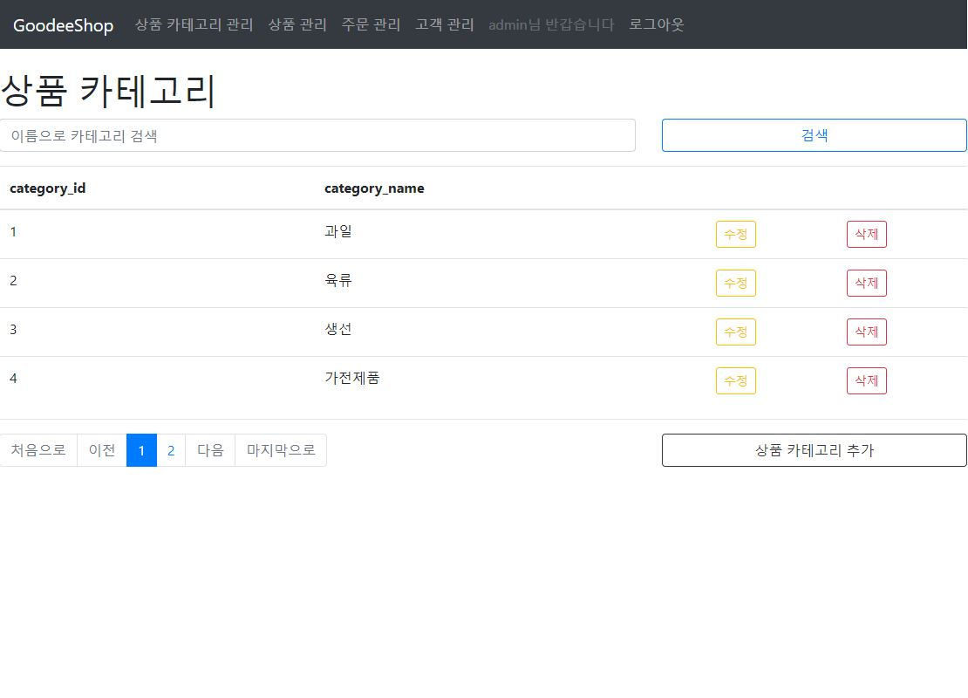This screenshot has height=698, width=968.
Task: Click 수정 button for 육류 row
Action: tap(736, 283)
